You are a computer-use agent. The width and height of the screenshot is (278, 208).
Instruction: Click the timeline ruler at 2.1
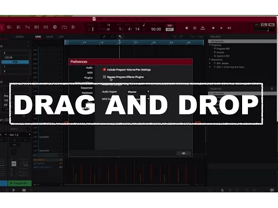[x=136, y=42]
